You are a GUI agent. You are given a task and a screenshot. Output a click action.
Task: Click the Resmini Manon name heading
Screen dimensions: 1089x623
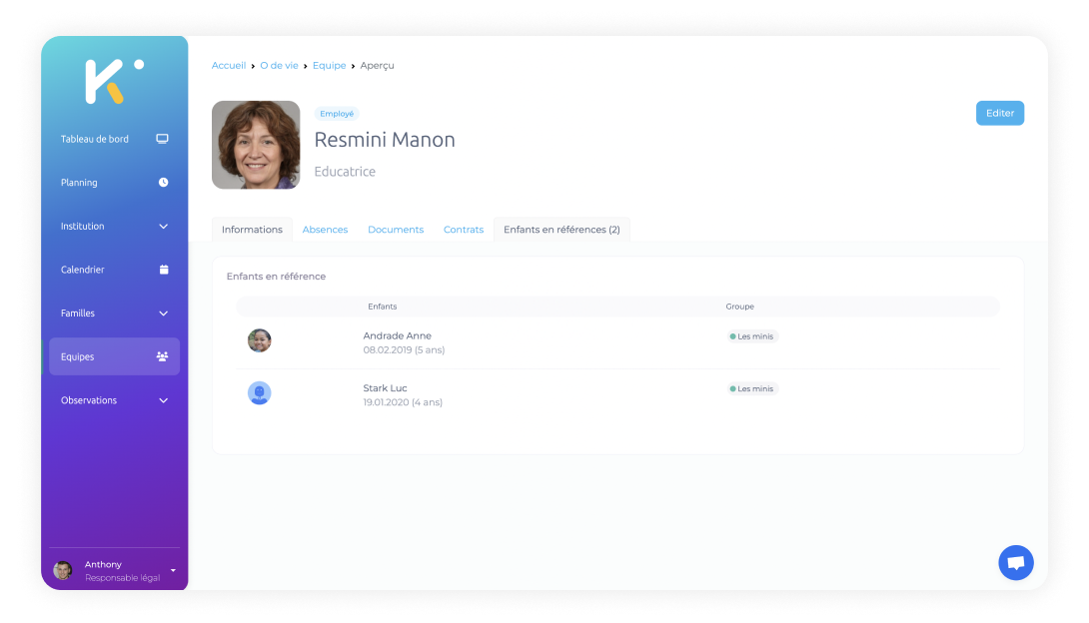pyautogui.click(x=385, y=140)
